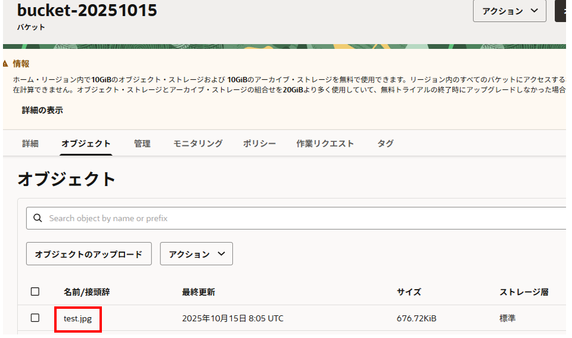This screenshot has width=572, height=338.
Task: Click the 詳細の表示 link in the info banner
Action: 42,110
